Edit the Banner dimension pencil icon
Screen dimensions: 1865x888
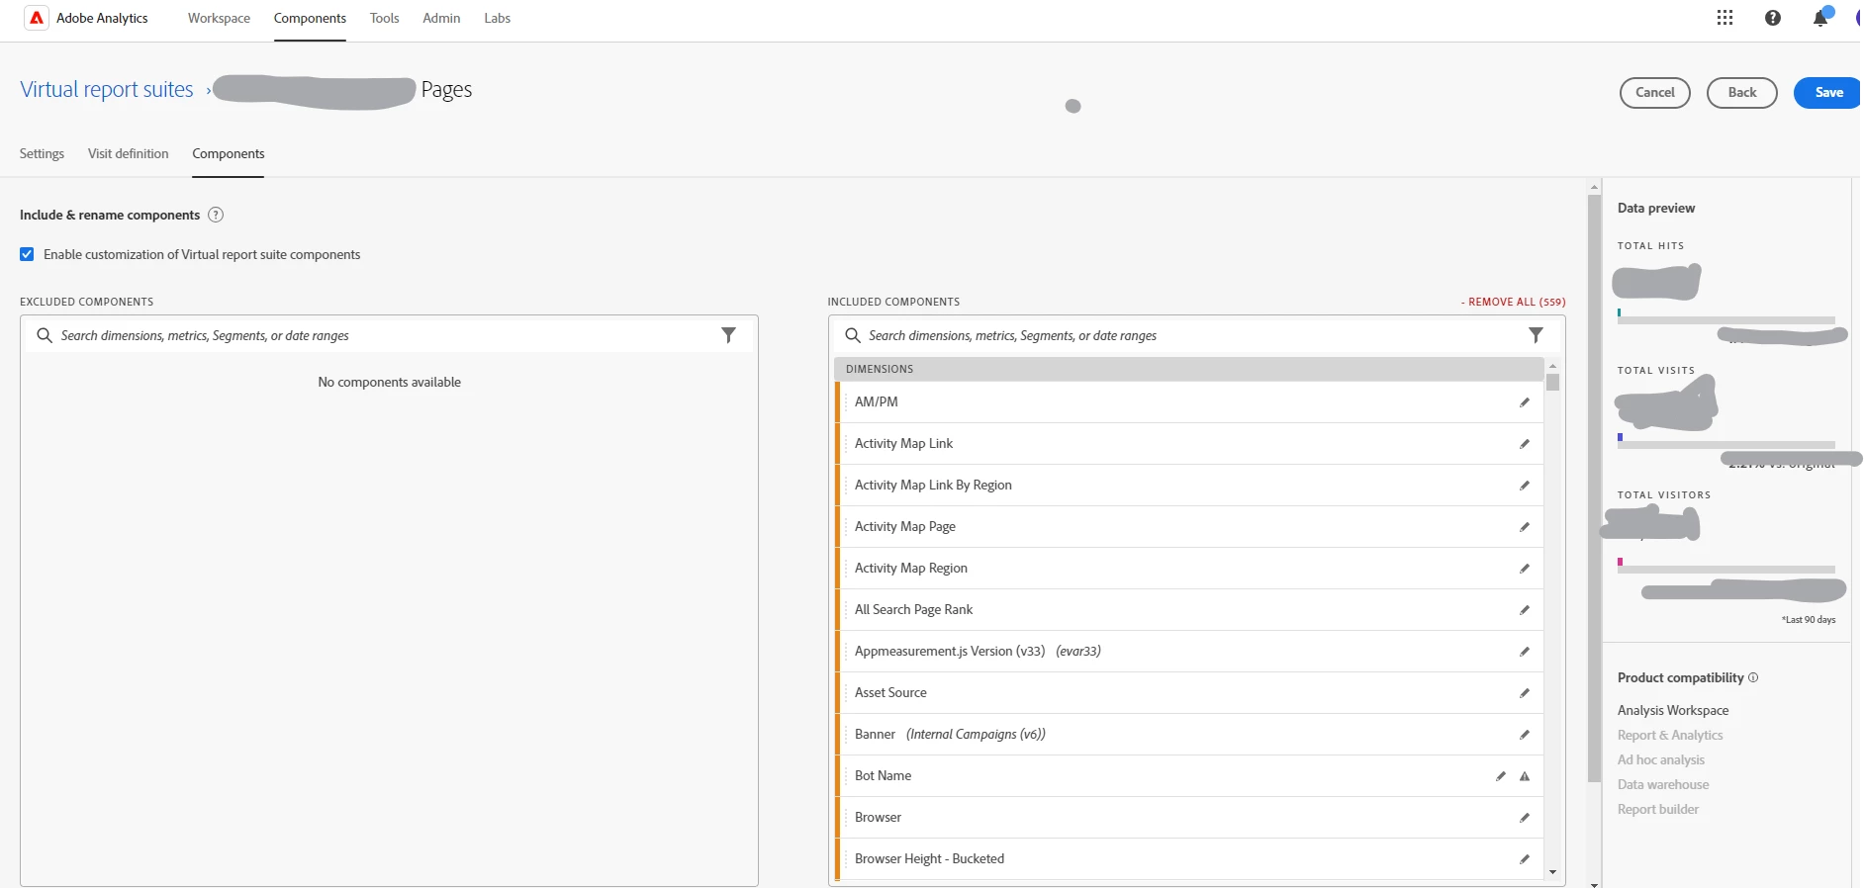pyautogui.click(x=1525, y=735)
